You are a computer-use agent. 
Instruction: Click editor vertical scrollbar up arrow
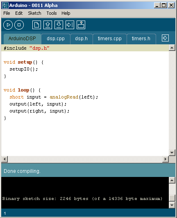click(172, 48)
